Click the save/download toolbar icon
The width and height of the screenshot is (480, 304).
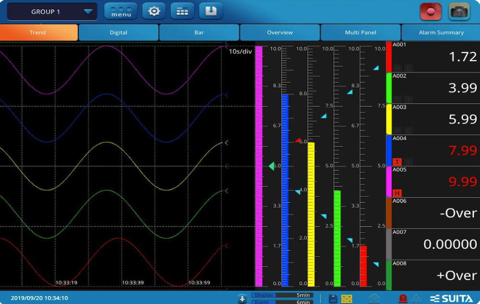click(211, 11)
